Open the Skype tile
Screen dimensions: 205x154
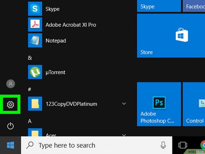coord(159,6)
